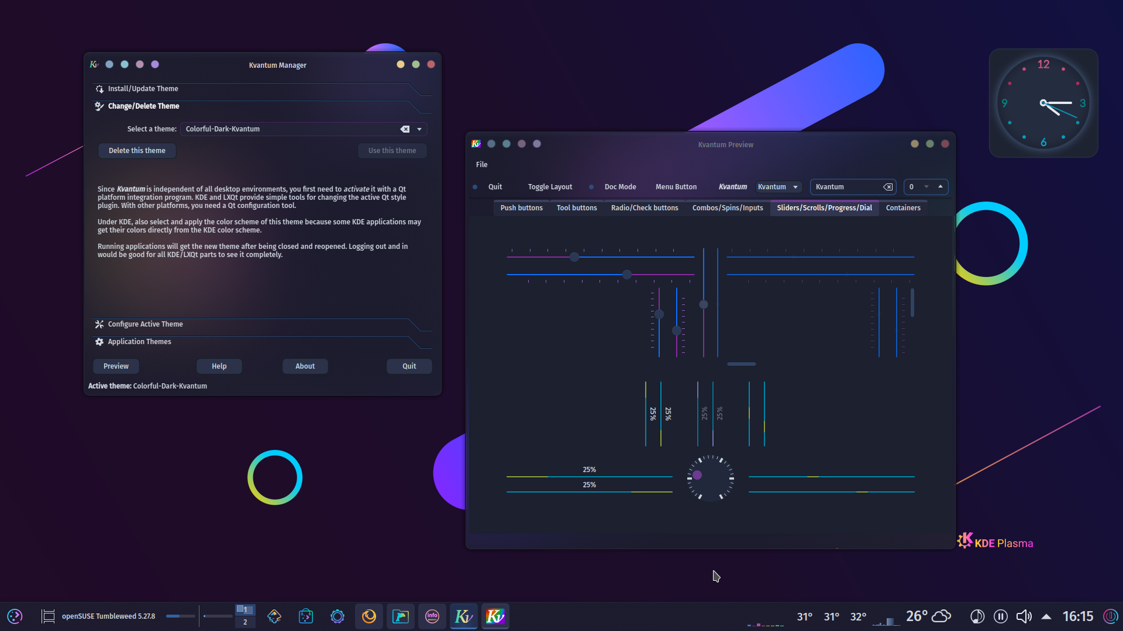Click the short horizontal scrollbar handle
Screen dimensions: 1123x631
(742, 364)
